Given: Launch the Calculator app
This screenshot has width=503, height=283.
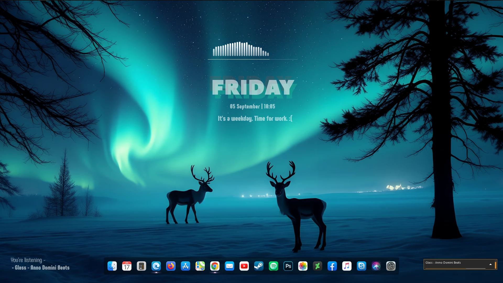Looking at the screenshot, I should pos(141,266).
